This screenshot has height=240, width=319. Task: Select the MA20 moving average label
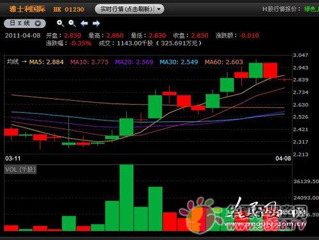coord(134,62)
